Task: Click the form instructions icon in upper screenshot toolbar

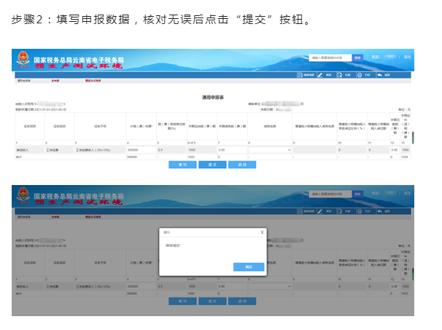Action: (x=300, y=75)
